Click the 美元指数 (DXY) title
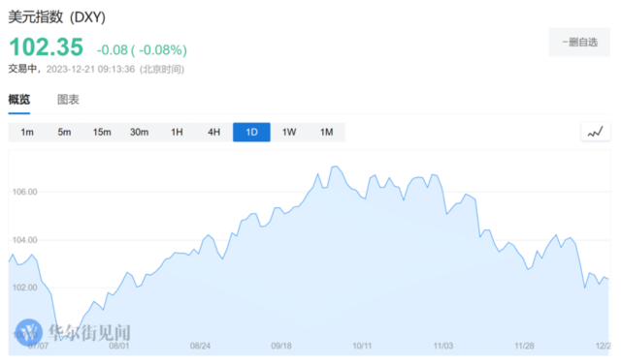621x364 pixels. (x=57, y=17)
